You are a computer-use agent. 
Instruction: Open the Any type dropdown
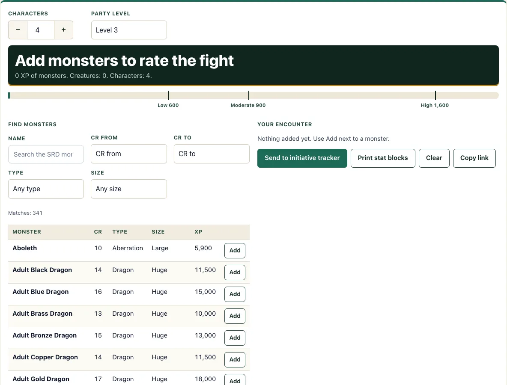click(46, 189)
